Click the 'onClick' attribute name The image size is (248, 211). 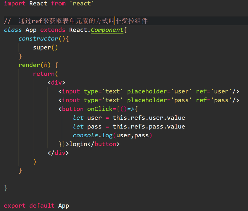click(100, 109)
